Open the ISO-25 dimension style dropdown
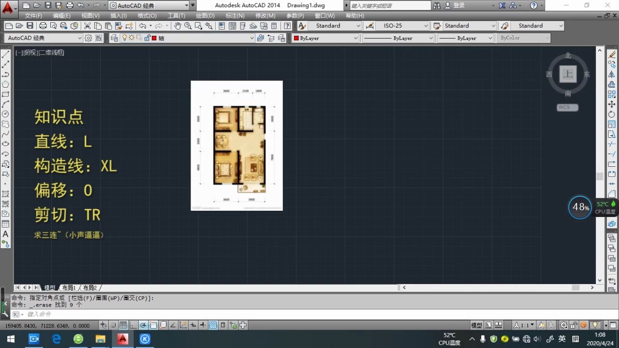619x348 pixels. point(402,26)
